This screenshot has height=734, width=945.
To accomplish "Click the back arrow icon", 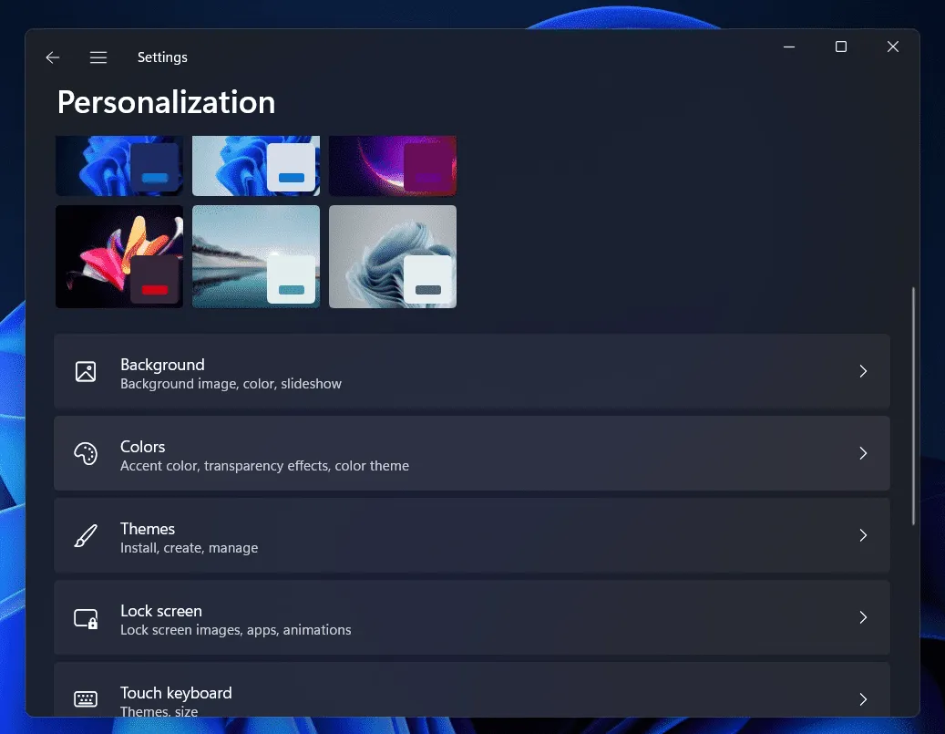I will pyautogui.click(x=53, y=57).
